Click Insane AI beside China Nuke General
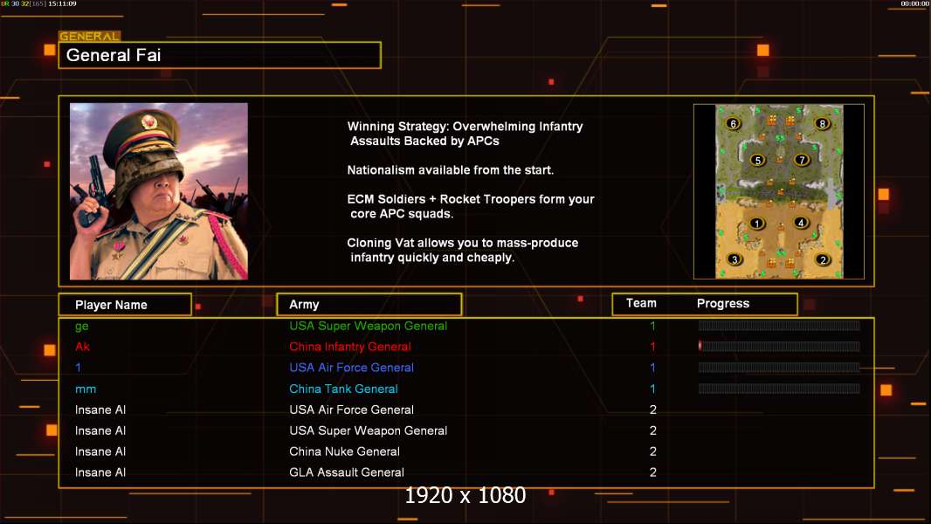931x524 pixels. [x=100, y=452]
